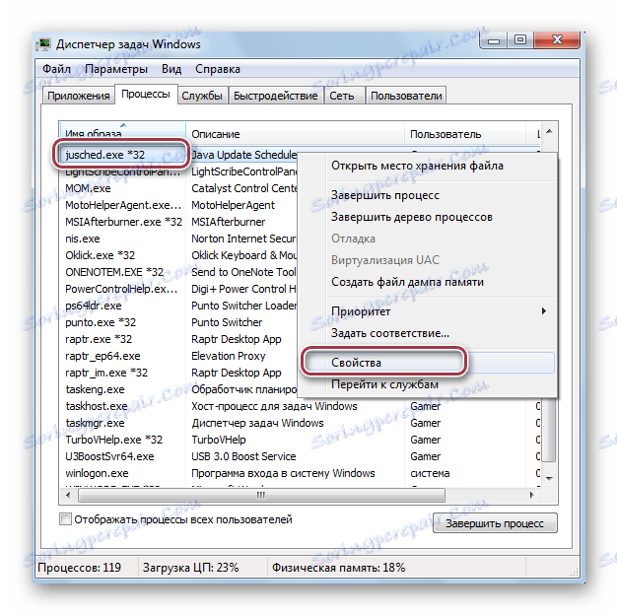617x615 pixels.
Task: Click the horizontal scrollbar right arrow
Action: point(532,495)
